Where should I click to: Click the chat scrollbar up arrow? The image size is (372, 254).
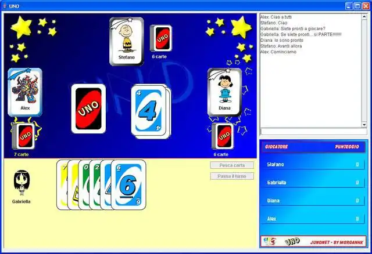click(364, 17)
